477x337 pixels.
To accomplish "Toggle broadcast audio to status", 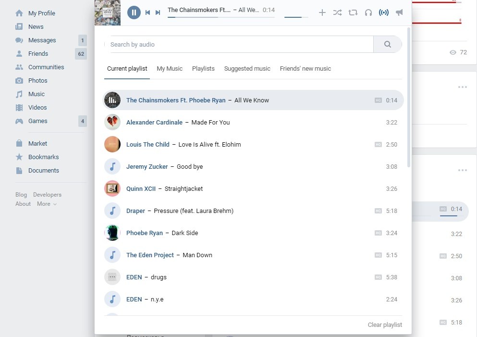I will coord(384,12).
